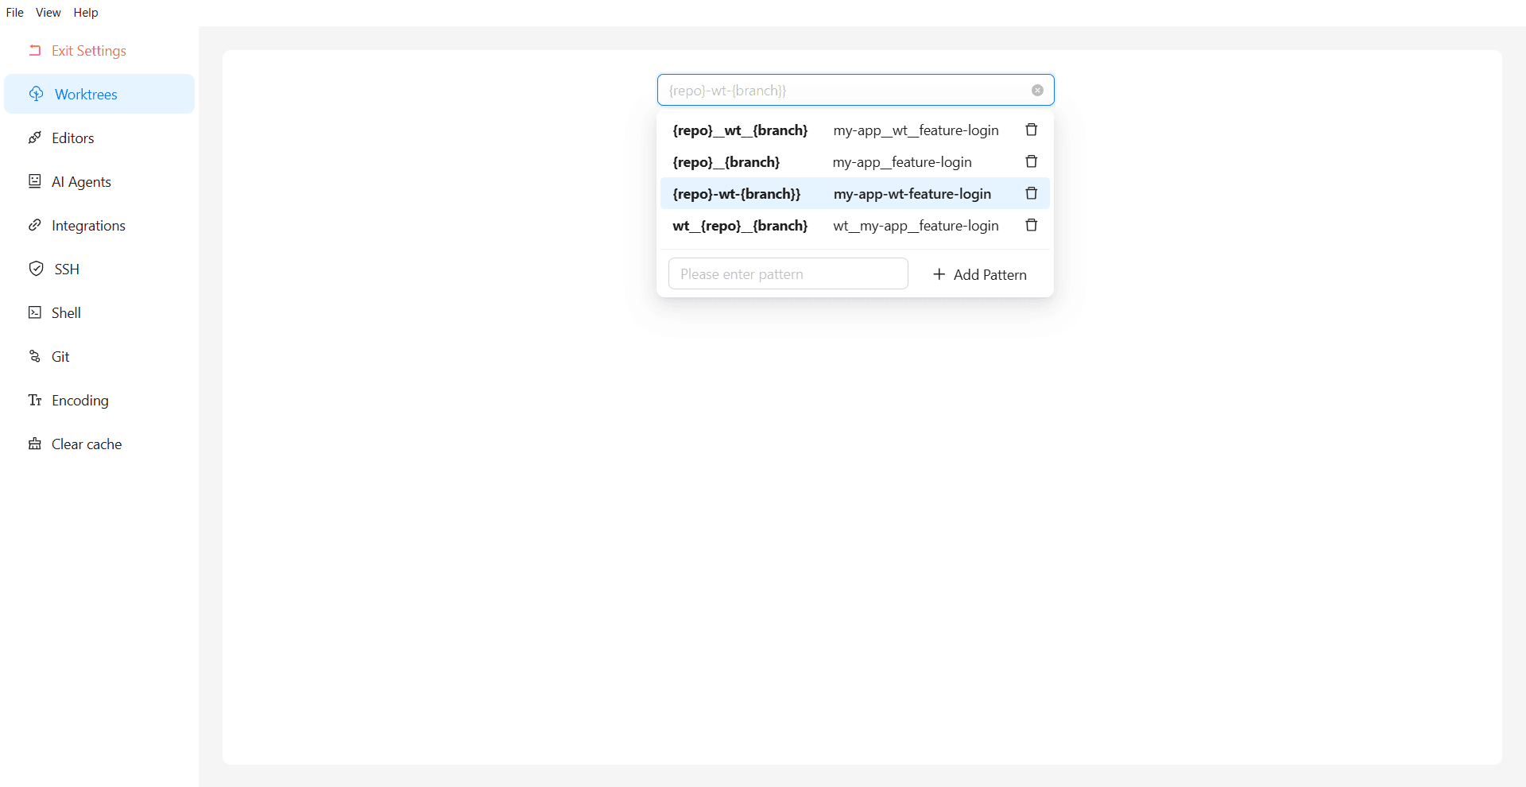Click Exit Settings label
Viewport: 1526px width, 787px height.
89,51
